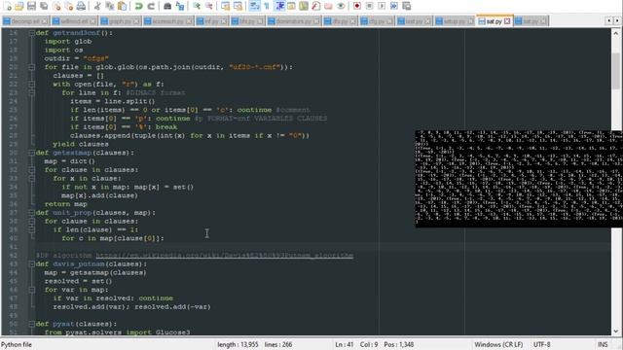
Task: Zoom out with magnifier minus icon
Action: point(208,6)
